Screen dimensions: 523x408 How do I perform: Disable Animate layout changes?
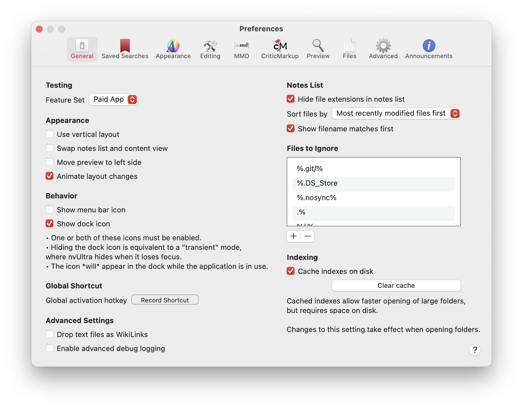(50, 176)
